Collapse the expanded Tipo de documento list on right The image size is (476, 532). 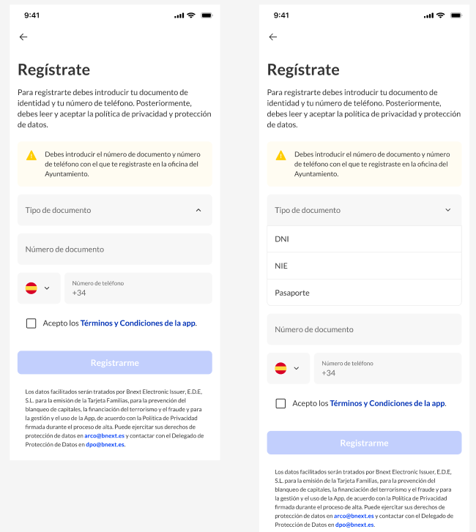pos(364,210)
